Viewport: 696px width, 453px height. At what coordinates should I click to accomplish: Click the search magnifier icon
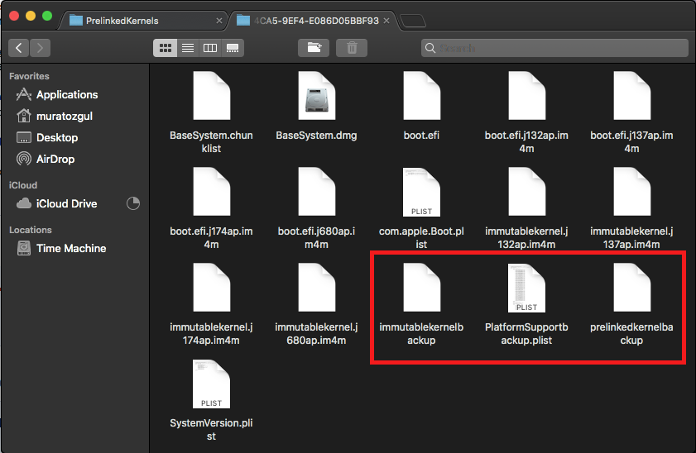click(x=430, y=48)
